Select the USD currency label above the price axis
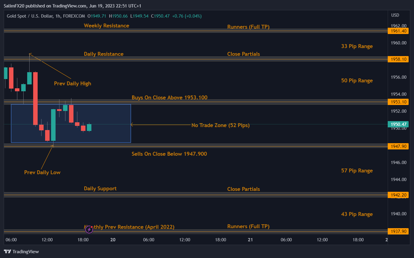Image resolution: width=414 pixels, height=258 pixels. point(395,15)
